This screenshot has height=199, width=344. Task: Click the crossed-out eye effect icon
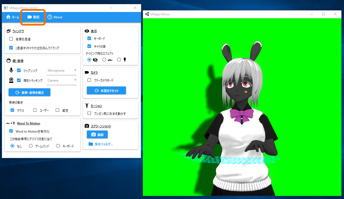(x=95, y=60)
